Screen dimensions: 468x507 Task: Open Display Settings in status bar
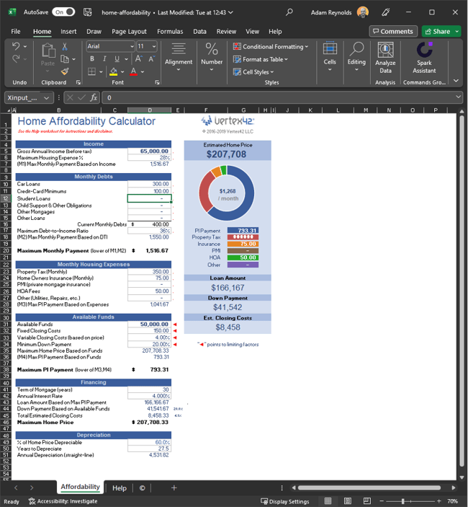[285, 501]
